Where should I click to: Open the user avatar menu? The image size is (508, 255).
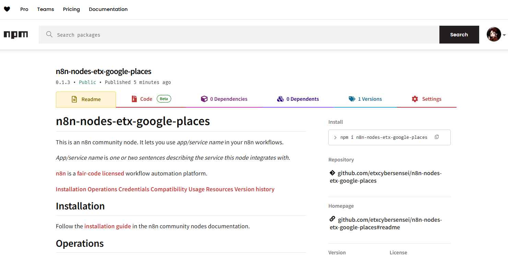494,34
